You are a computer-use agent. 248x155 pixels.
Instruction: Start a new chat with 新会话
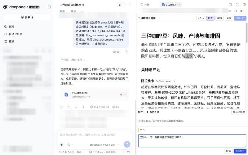27,17
